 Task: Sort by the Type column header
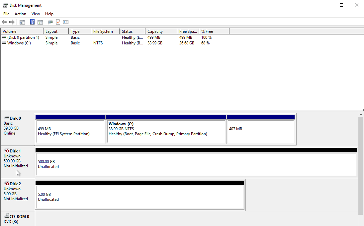pyautogui.click(x=80, y=31)
